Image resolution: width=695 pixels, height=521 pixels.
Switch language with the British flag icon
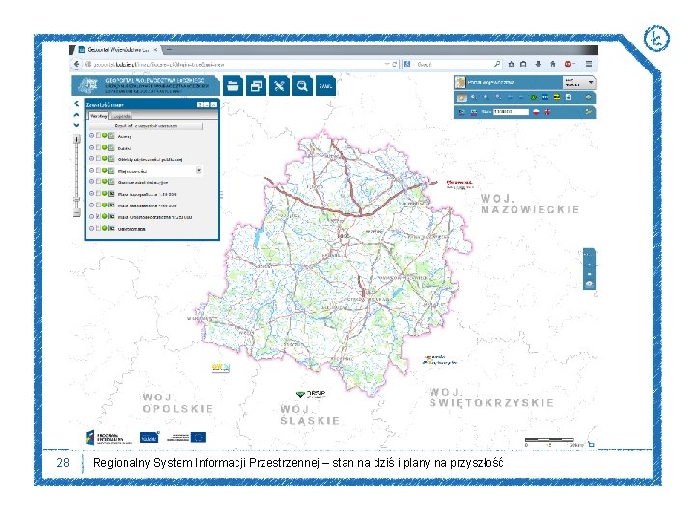coord(548,112)
